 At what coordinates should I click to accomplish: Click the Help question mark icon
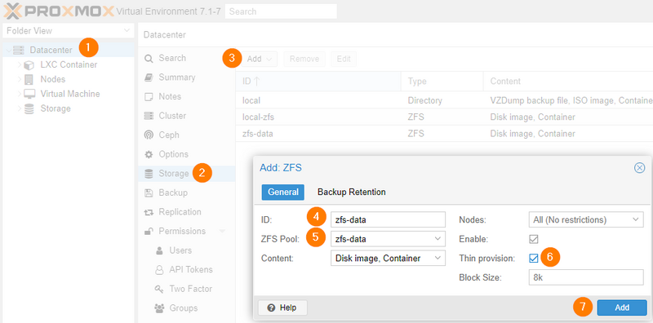point(272,308)
